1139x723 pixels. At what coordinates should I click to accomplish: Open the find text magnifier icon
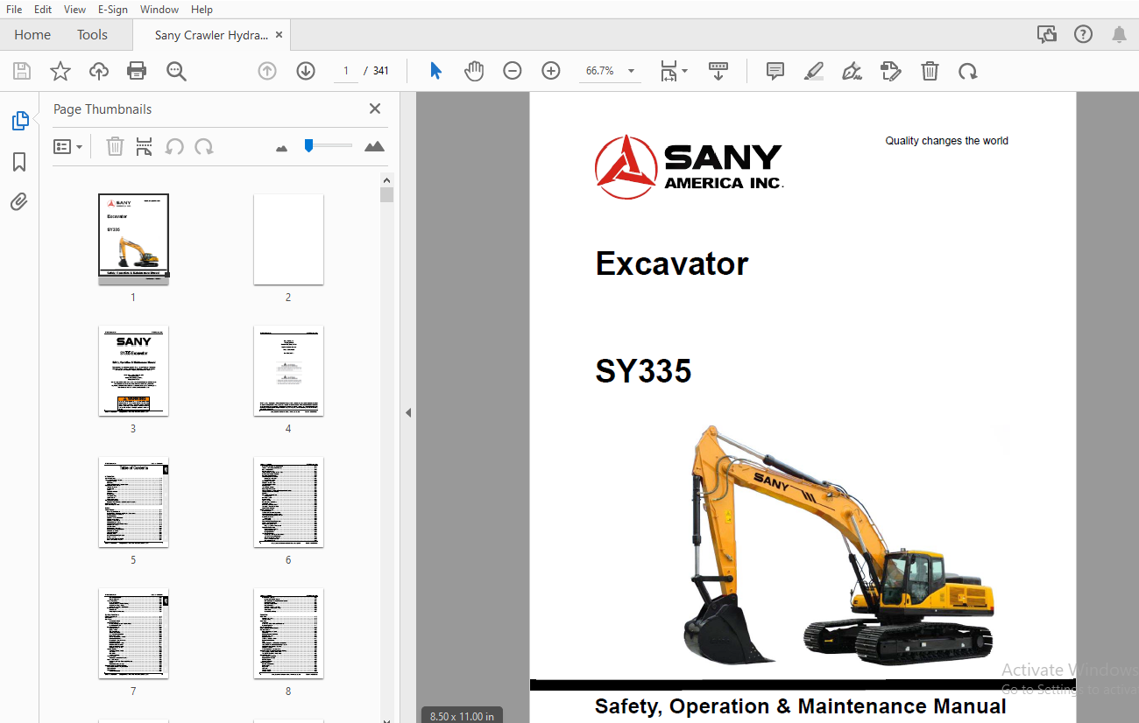click(x=176, y=71)
